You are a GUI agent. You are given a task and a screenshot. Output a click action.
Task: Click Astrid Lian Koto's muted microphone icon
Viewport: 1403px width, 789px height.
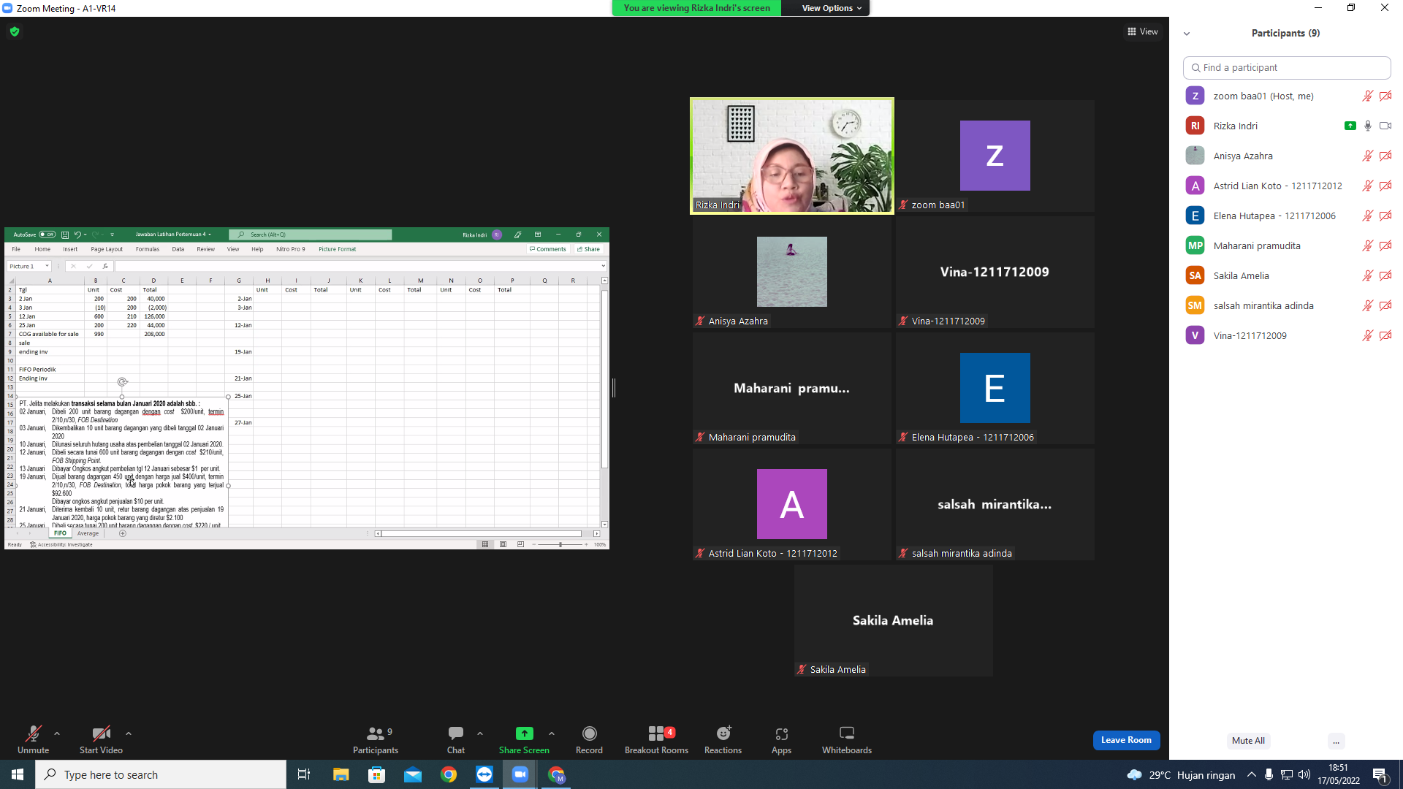coord(1367,186)
